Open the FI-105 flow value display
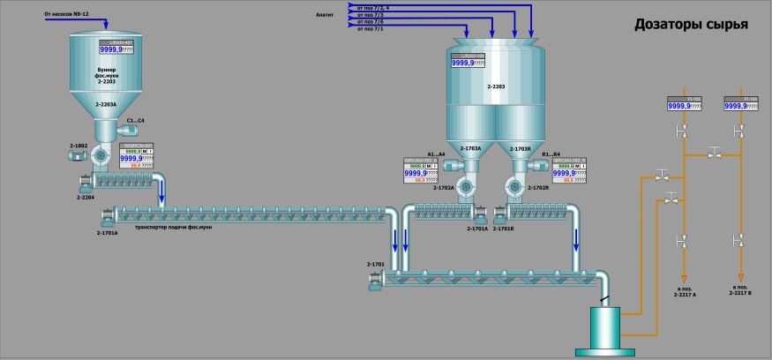772x360 pixels. pyautogui.click(x=684, y=106)
